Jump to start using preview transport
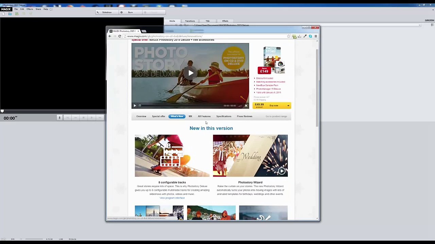Viewport: 435px width, 244px height. [68, 118]
